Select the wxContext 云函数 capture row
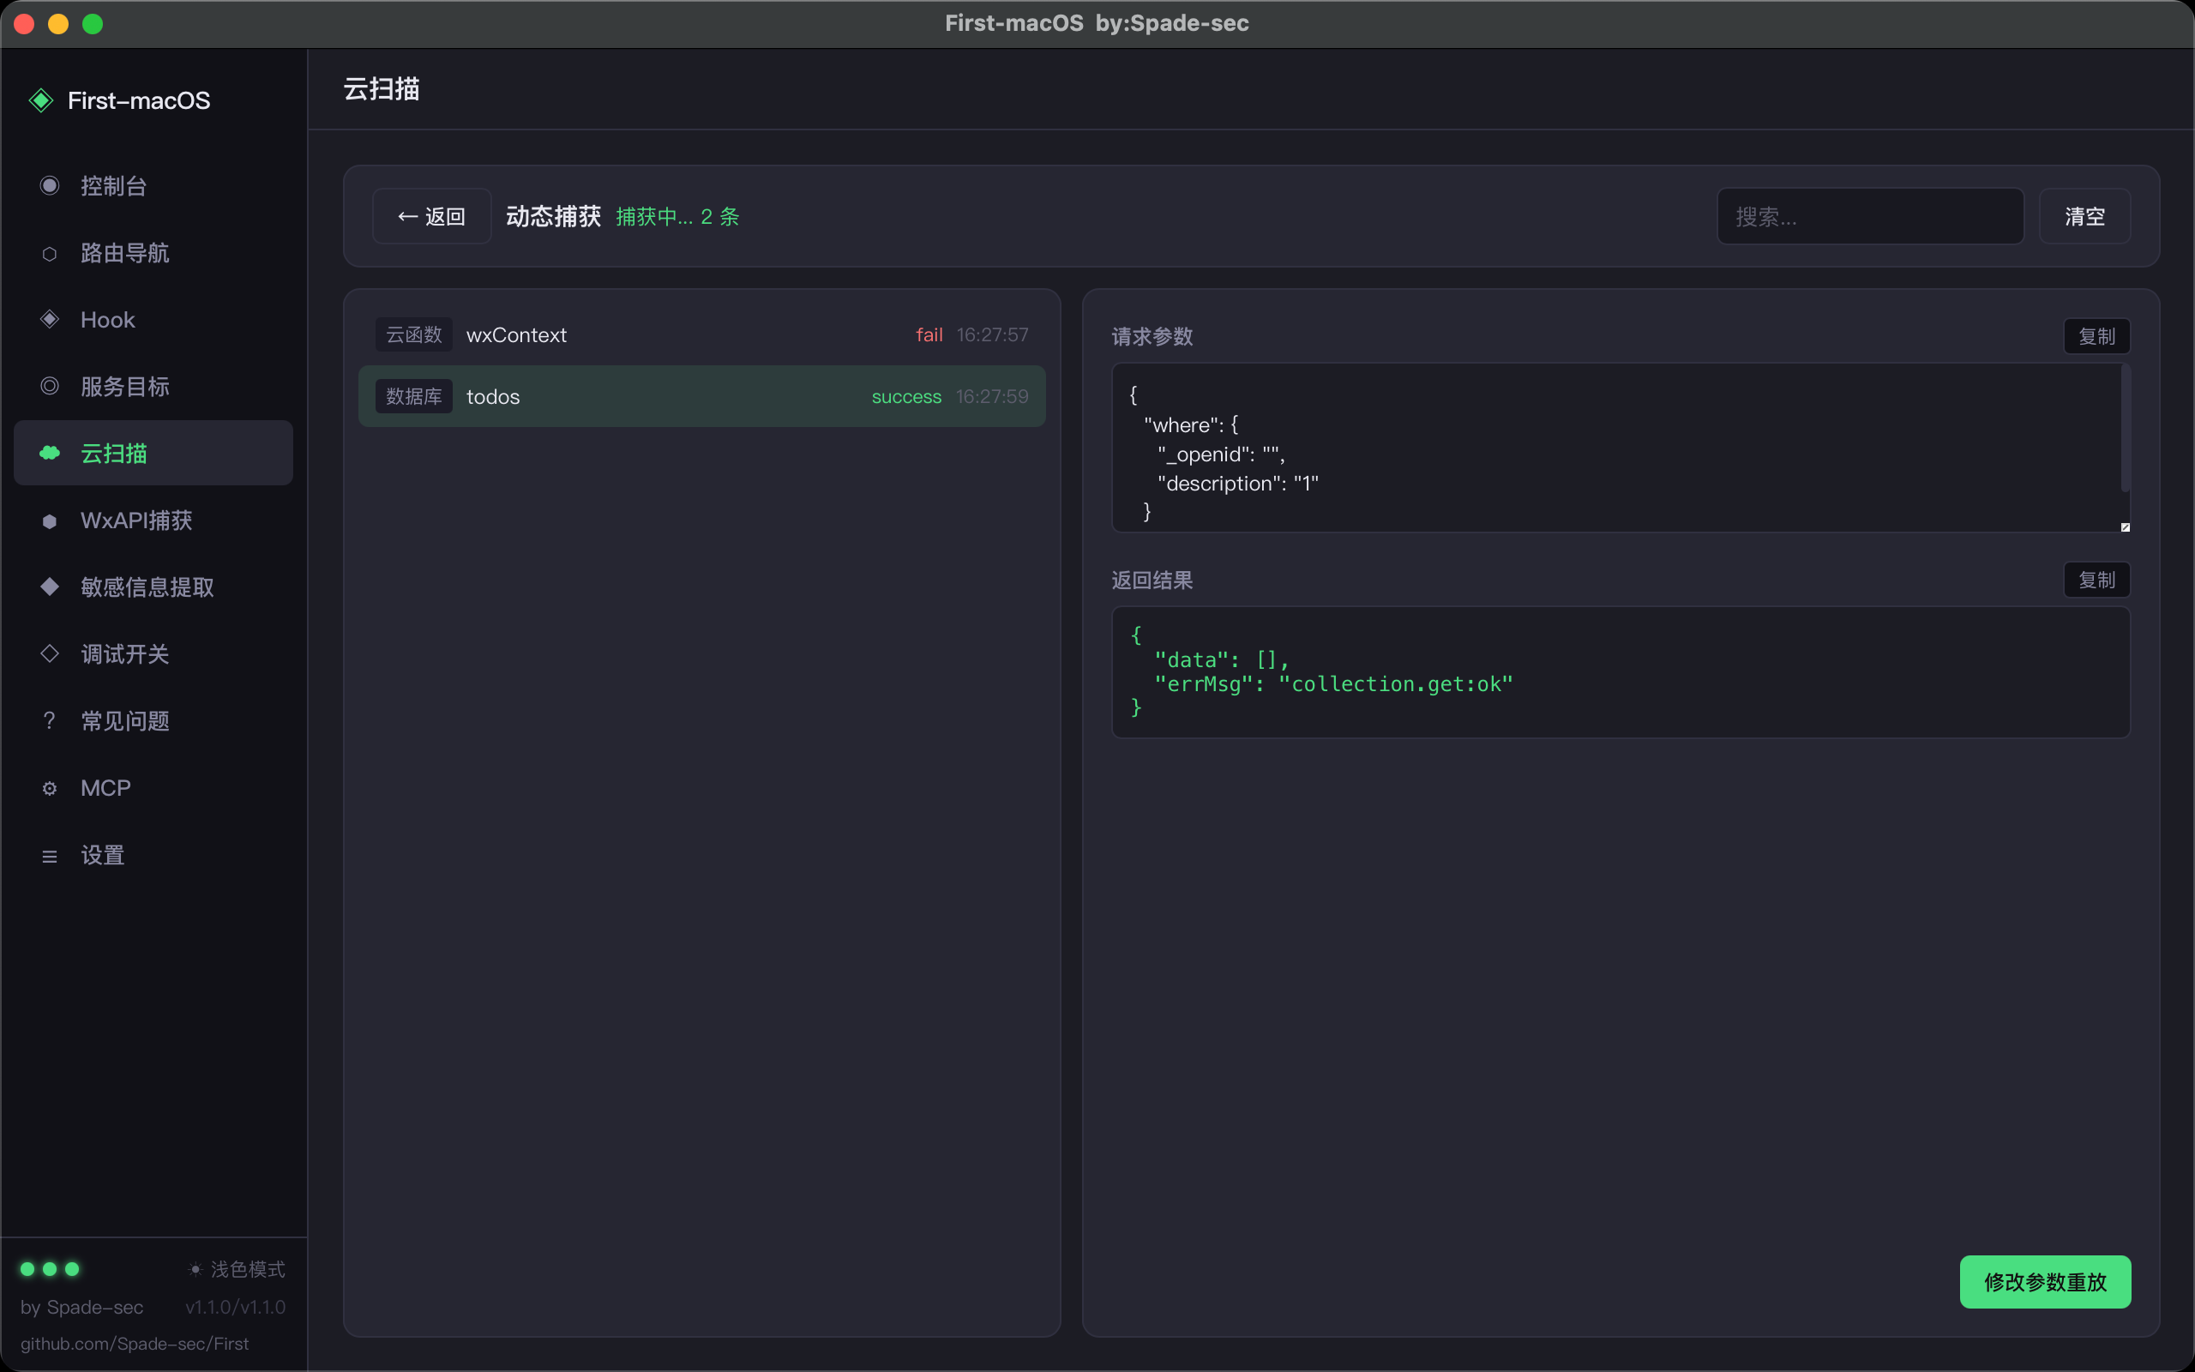 pos(702,334)
